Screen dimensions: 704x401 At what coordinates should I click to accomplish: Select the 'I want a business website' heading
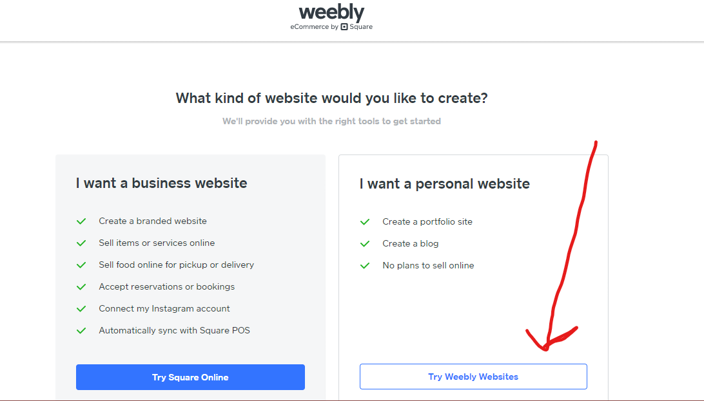pyautogui.click(x=162, y=183)
